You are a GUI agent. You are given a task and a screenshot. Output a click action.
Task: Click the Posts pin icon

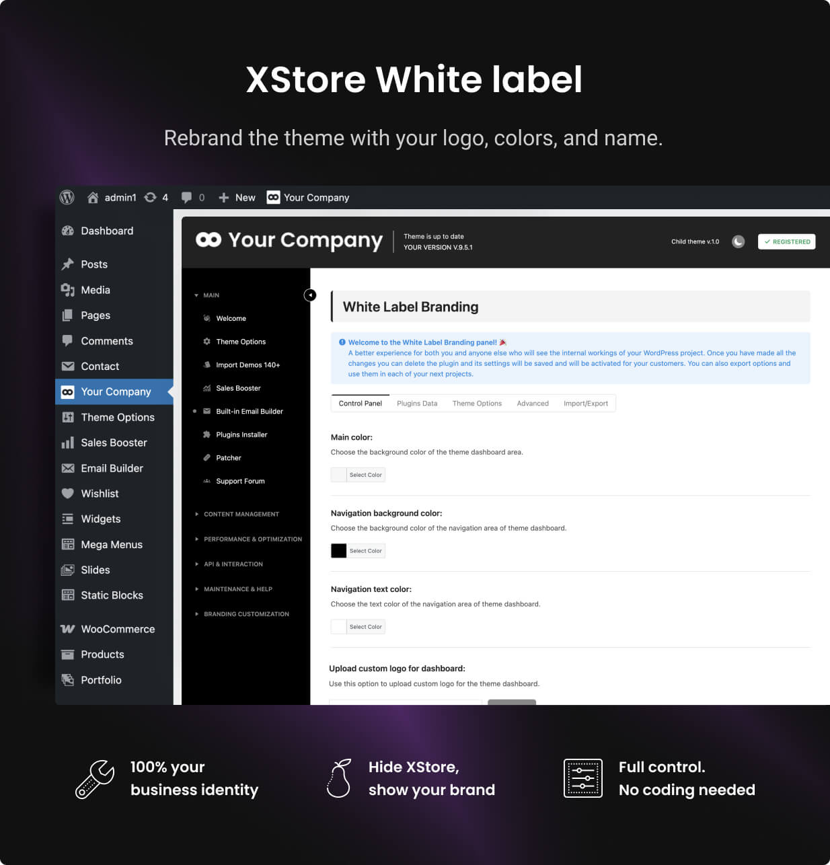coord(67,264)
